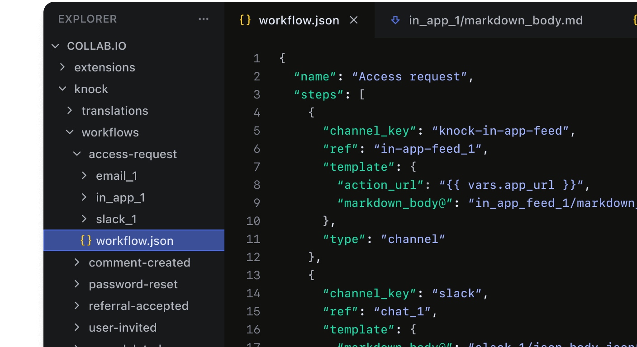The width and height of the screenshot is (637, 347).
Task: Select the workflow.json editor tab
Action: click(299, 20)
